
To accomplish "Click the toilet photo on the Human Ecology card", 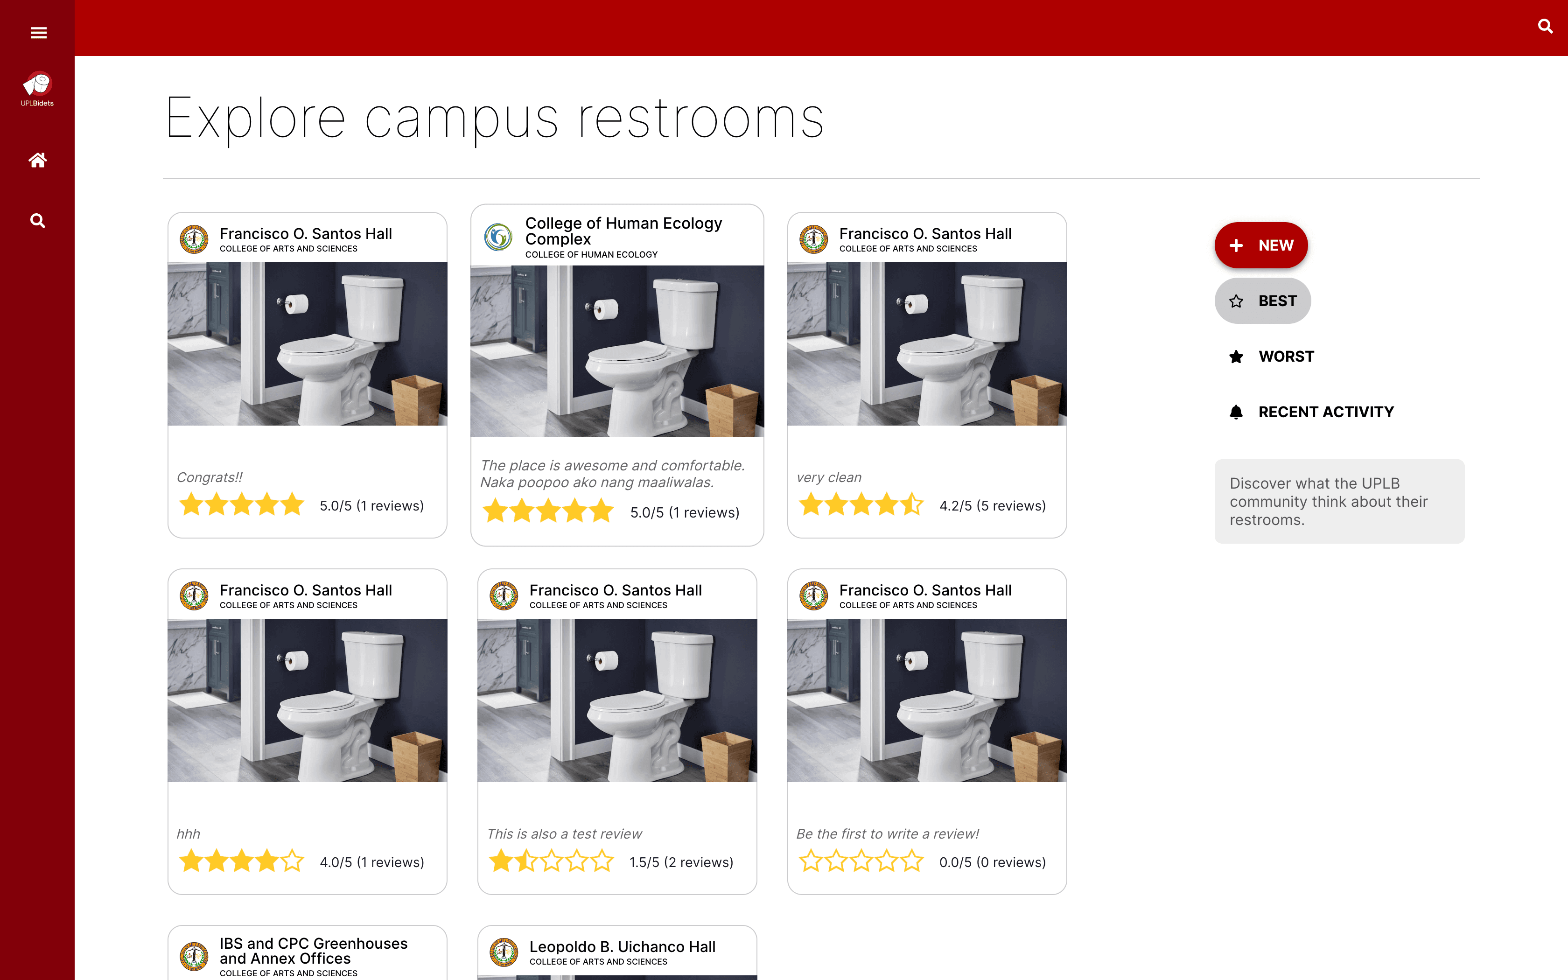I will [x=617, y=351].
